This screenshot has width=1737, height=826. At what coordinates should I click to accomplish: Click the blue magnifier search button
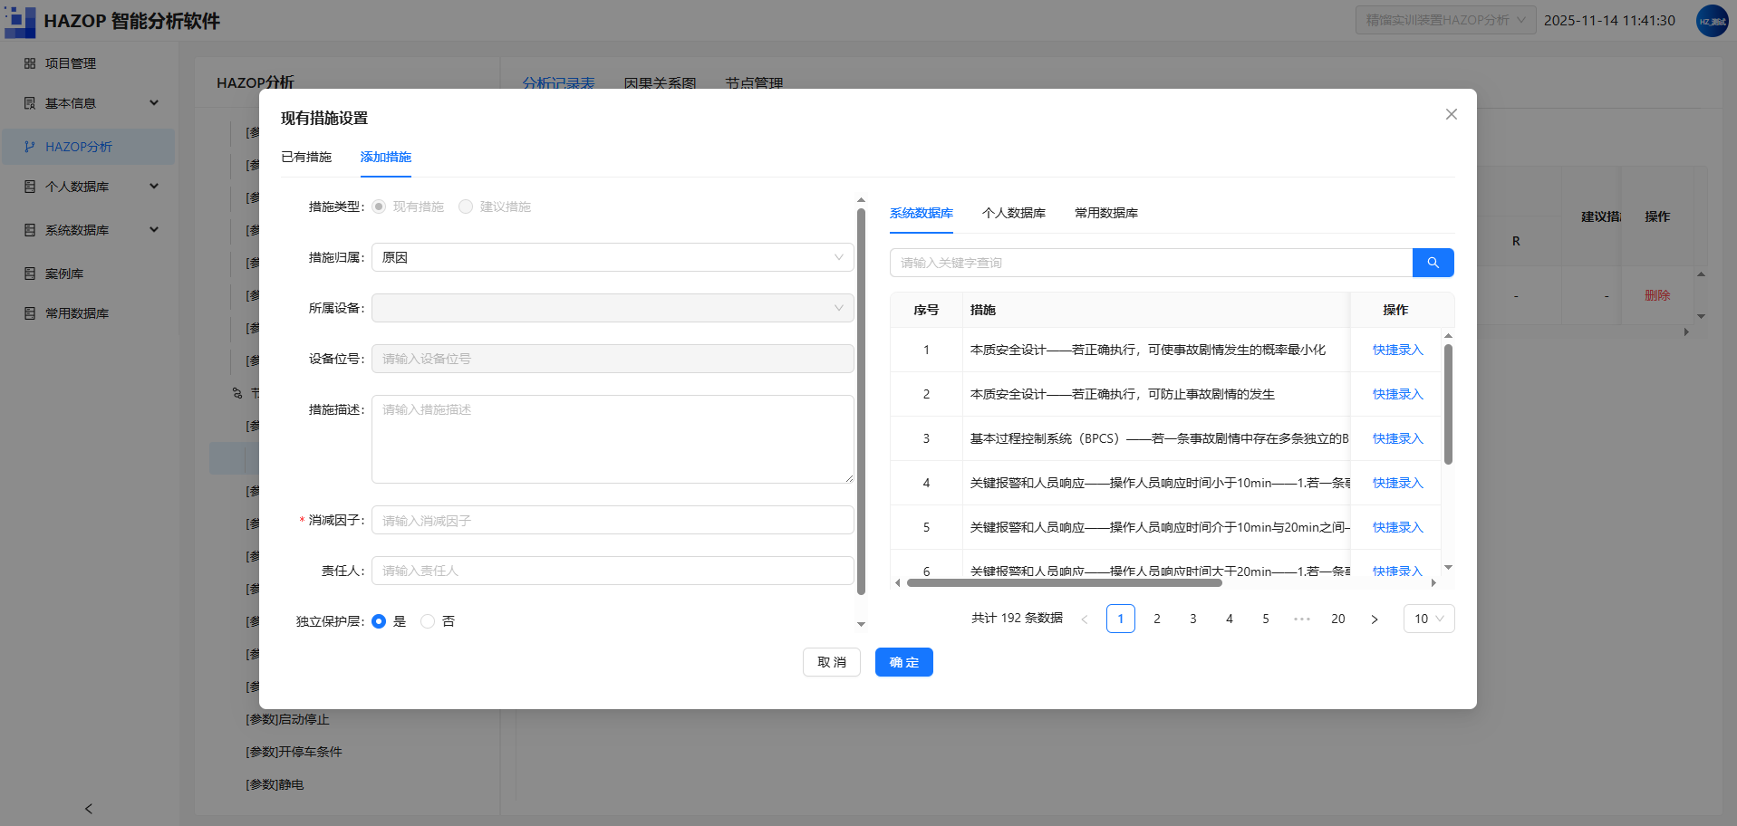coord(1433,263)
